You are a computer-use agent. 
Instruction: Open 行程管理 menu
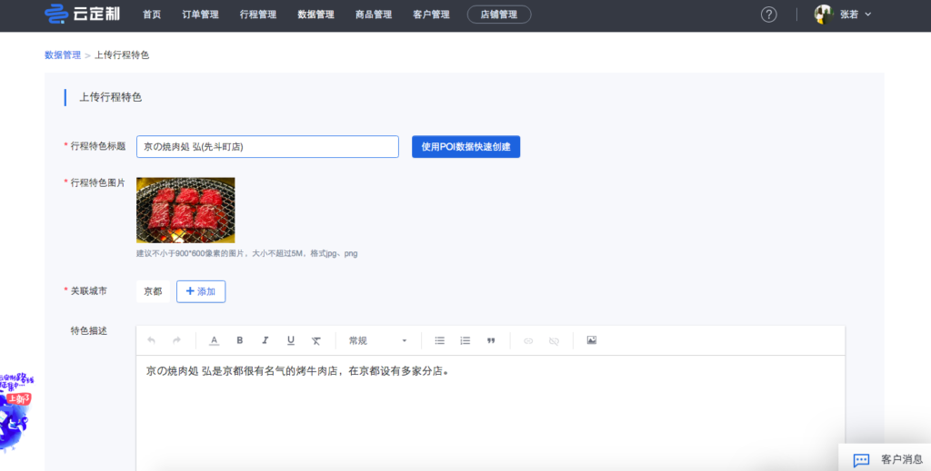pos(257,15)
